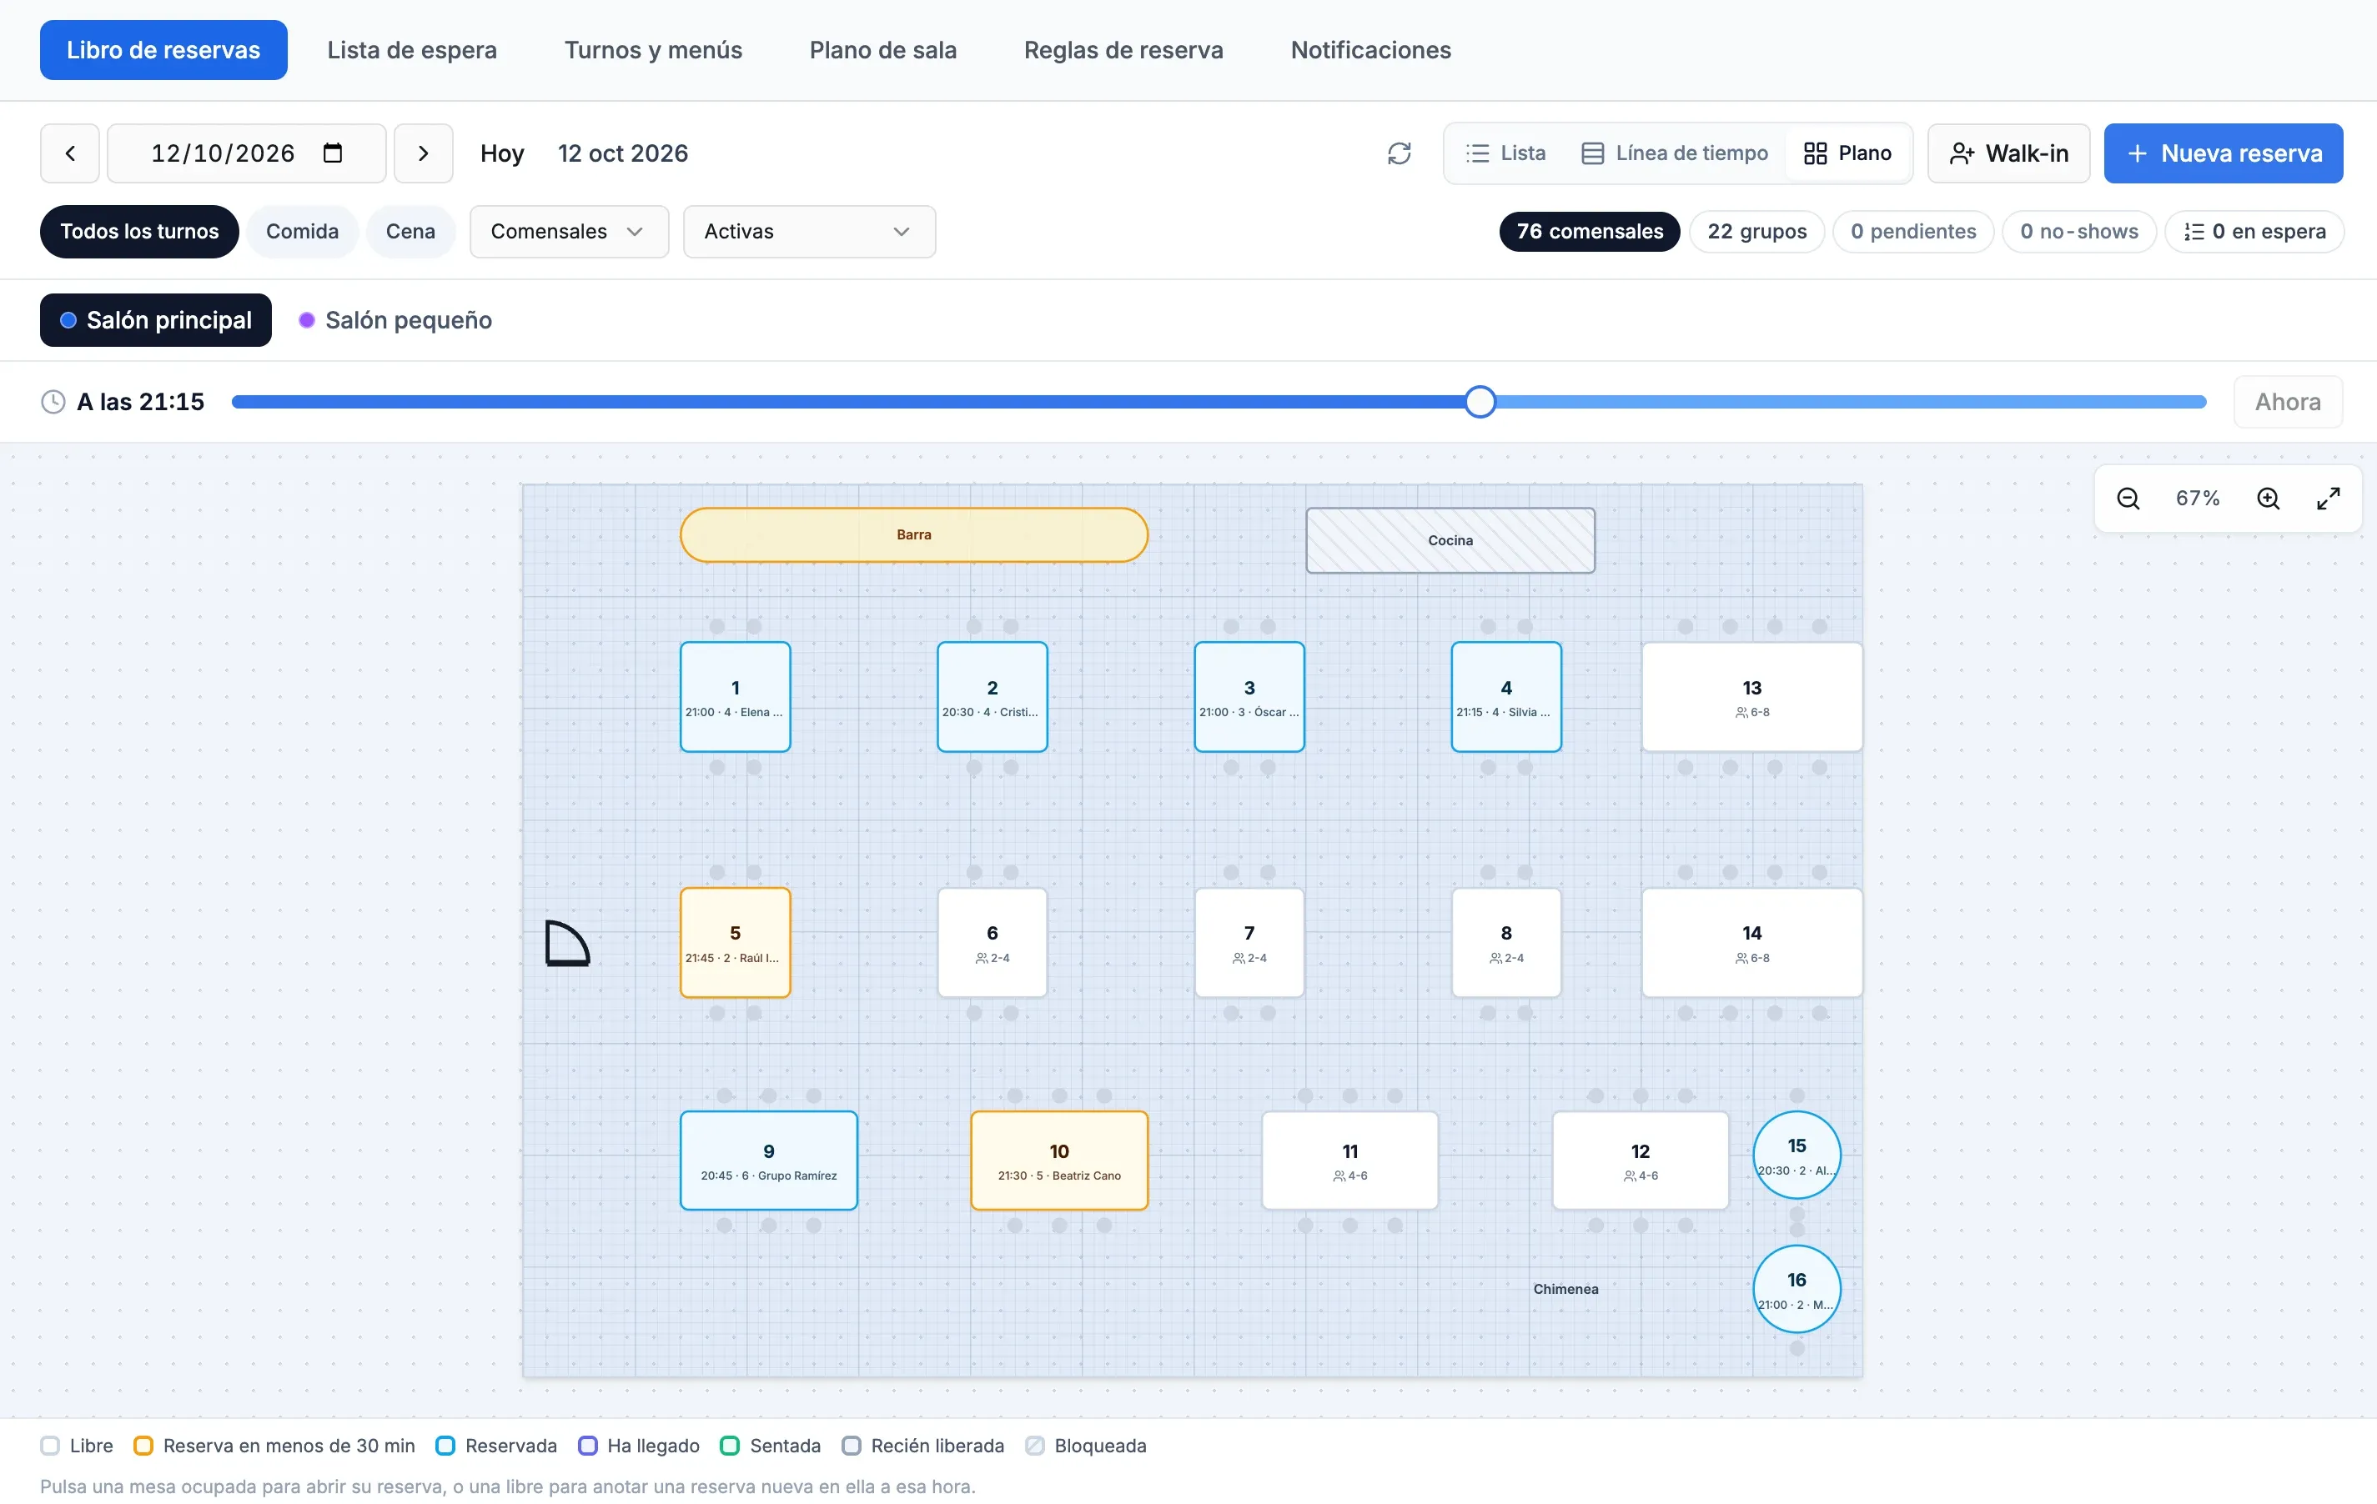The width and height of the screenshot is (2377, 1504).
Task: Zoom out the floor plan
Action: 2128,499
